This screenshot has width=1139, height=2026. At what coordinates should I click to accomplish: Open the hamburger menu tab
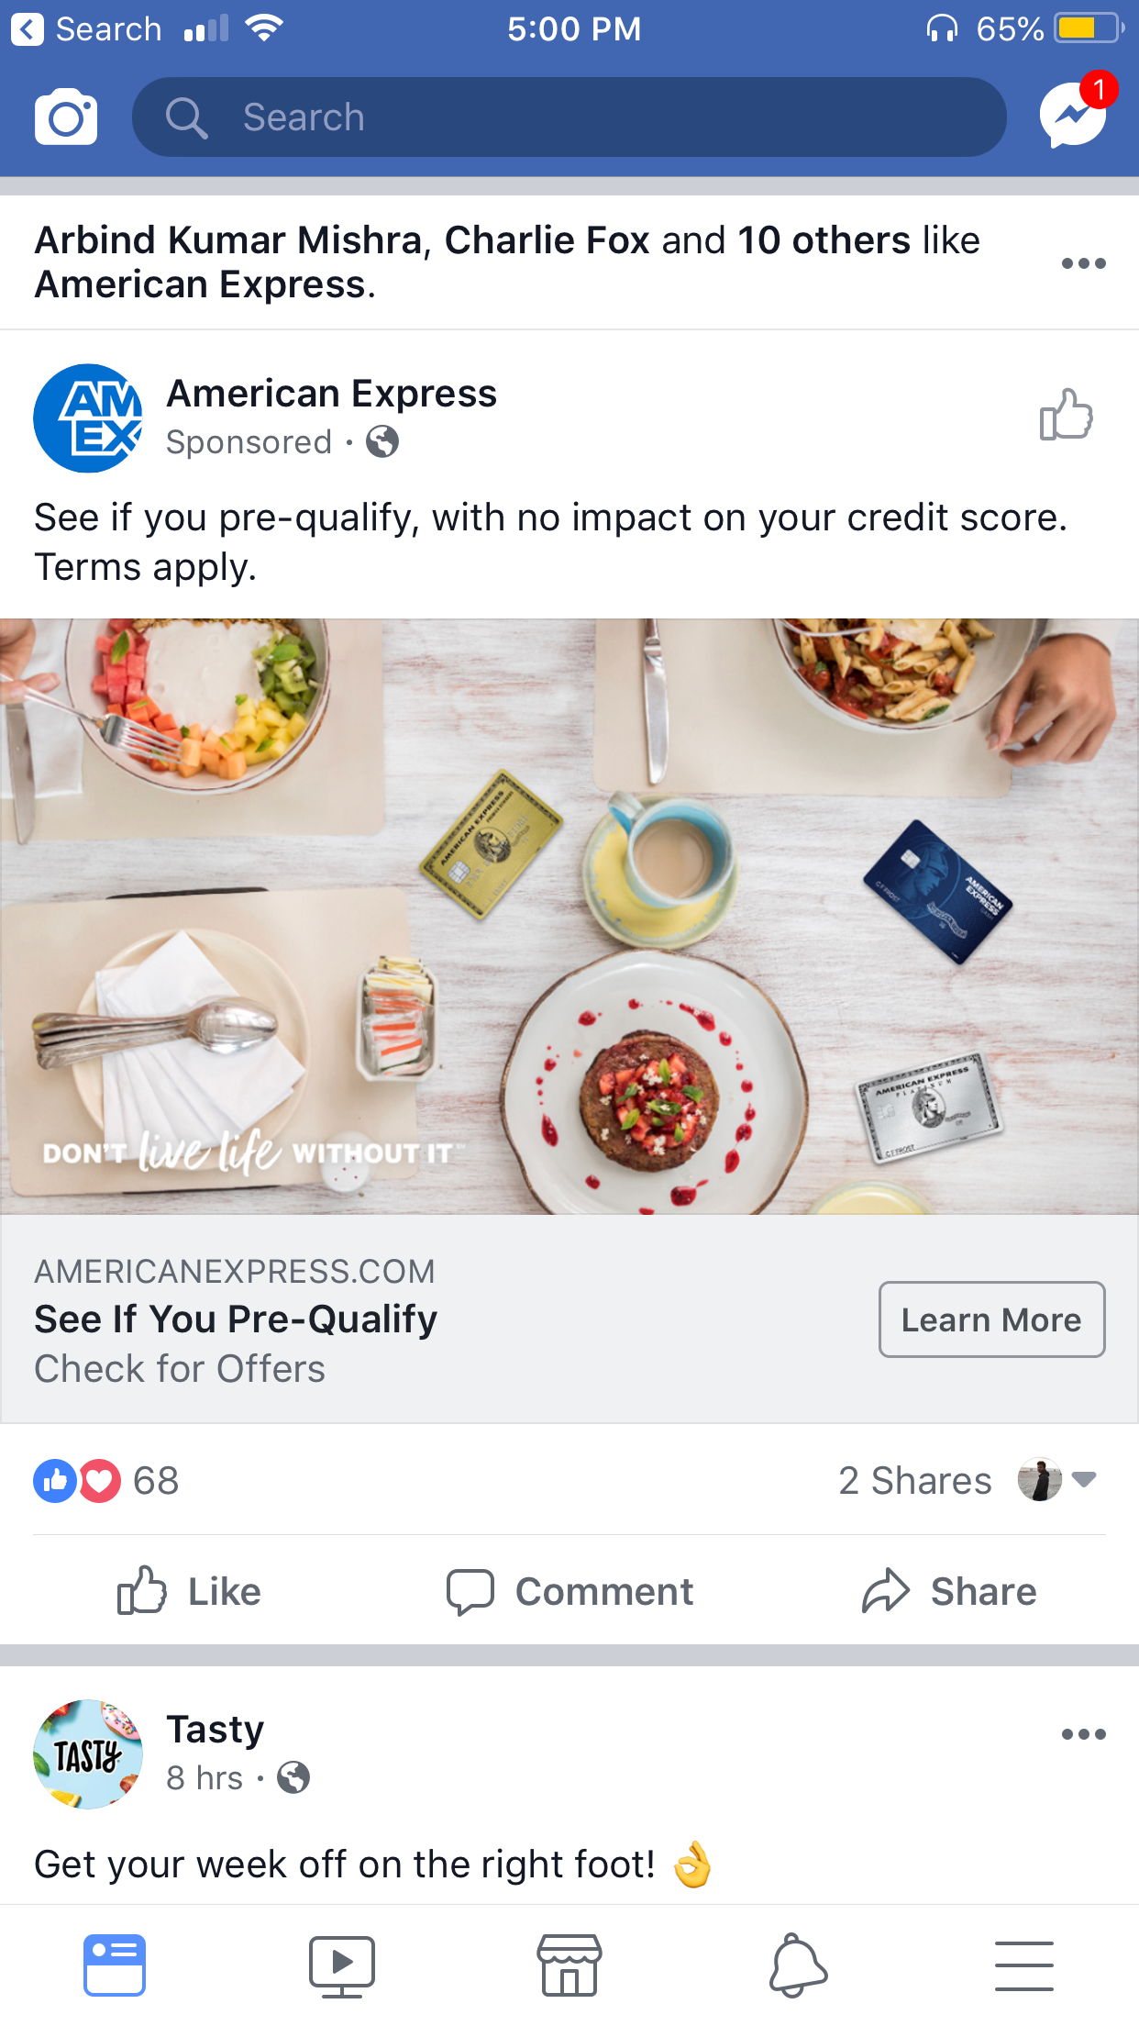coord(1024,1965)
